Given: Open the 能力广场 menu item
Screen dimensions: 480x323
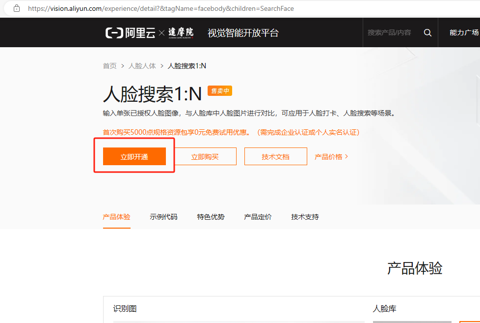Looking at the screenshot, I should (x=464, y=32).
